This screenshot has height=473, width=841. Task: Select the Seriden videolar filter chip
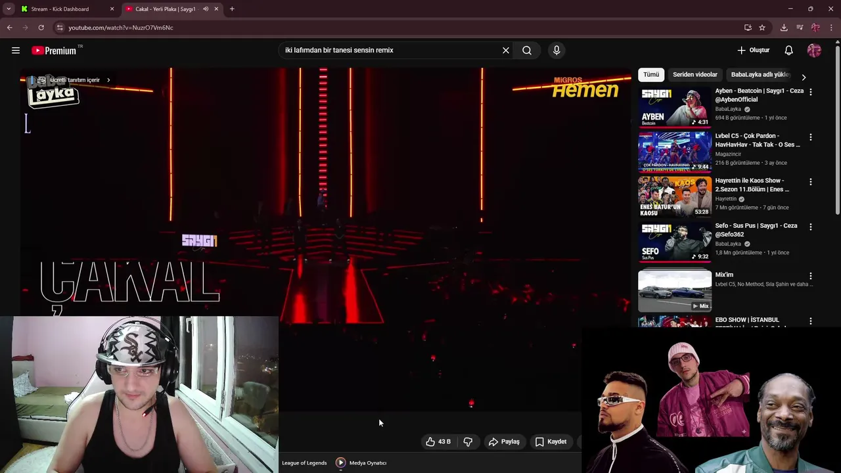[695, 75]
